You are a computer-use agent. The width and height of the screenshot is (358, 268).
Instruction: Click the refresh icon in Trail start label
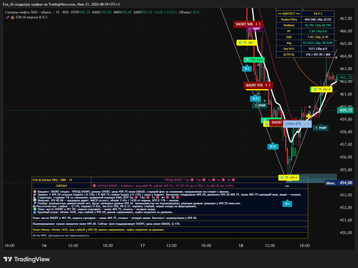pos(247,60)
